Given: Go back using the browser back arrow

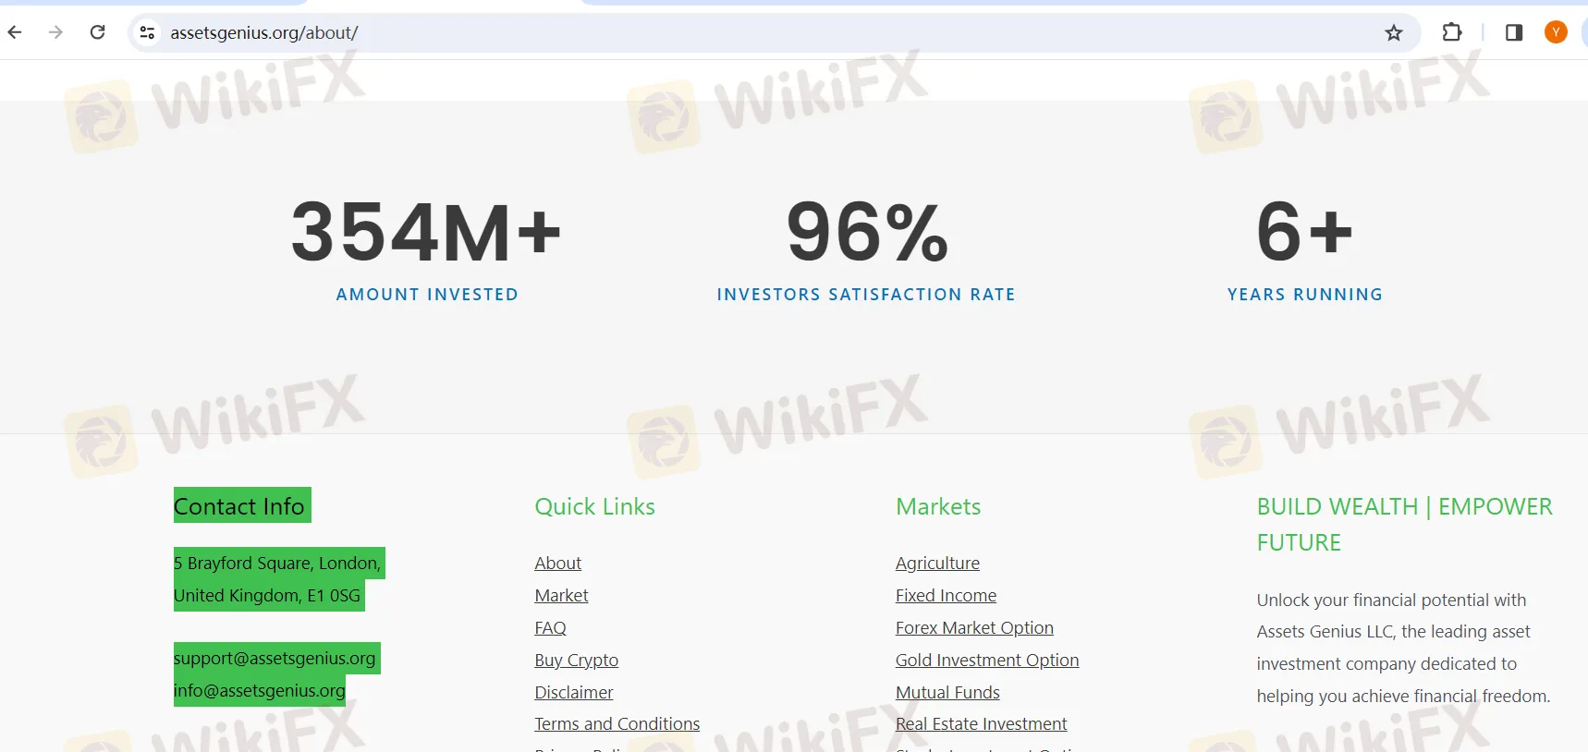Looking at the screenshot, I should click(15, 32).
